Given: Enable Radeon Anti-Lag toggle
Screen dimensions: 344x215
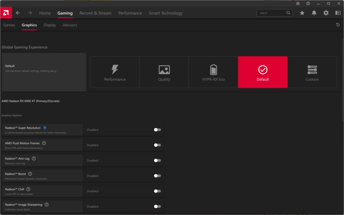Looking at the screenshot, I should pyautogui.click(x=157, y=160).
